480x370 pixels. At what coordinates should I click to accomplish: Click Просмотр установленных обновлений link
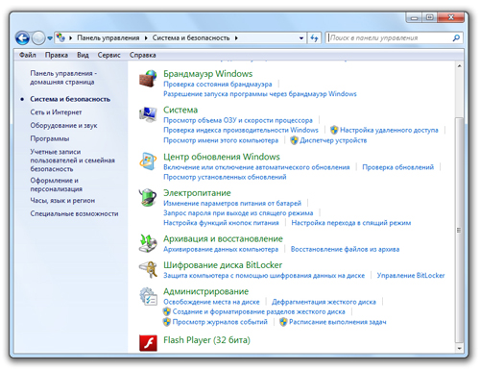coord(225,177)
